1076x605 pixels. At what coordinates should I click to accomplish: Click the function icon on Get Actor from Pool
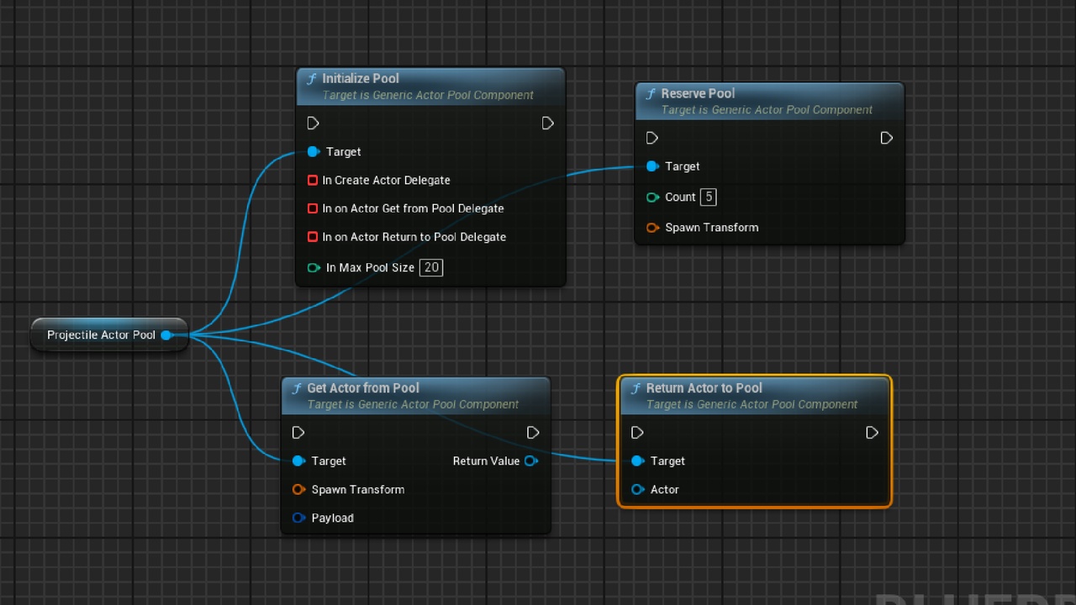click(x=297, y=388)
